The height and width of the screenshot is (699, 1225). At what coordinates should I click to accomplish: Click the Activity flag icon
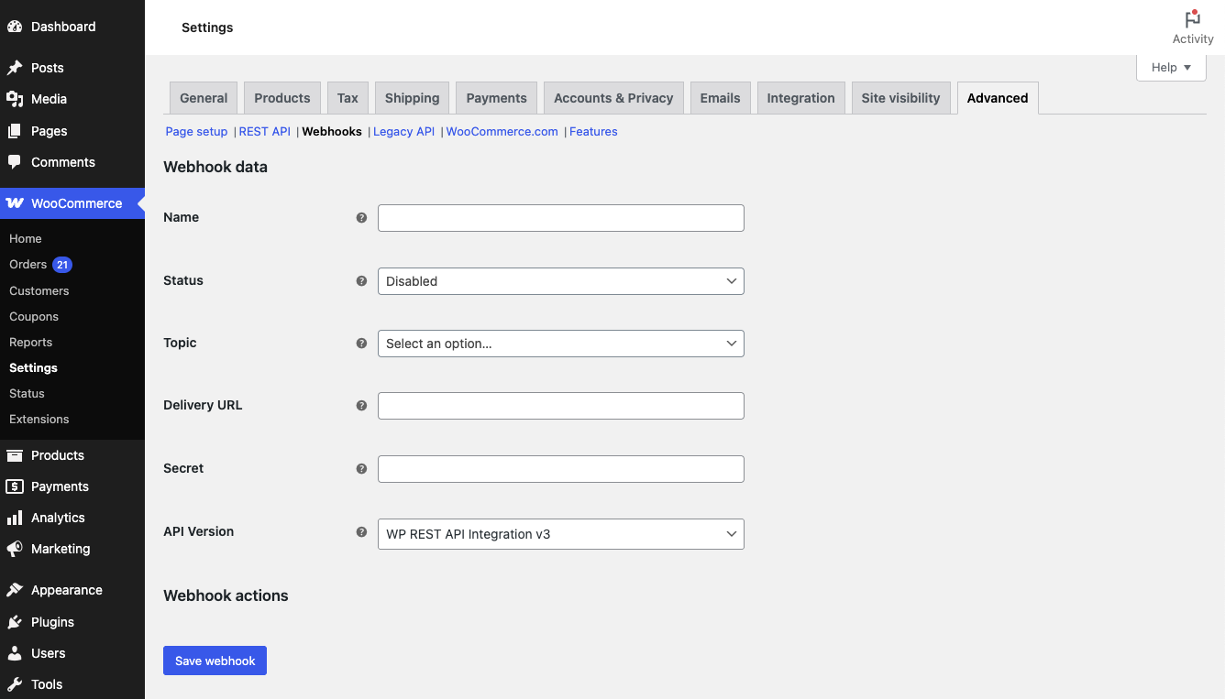(1191, 18)
